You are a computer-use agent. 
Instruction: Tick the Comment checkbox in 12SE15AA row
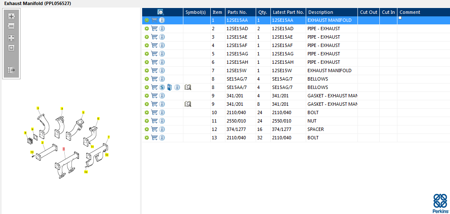click(x=400, y=18)
